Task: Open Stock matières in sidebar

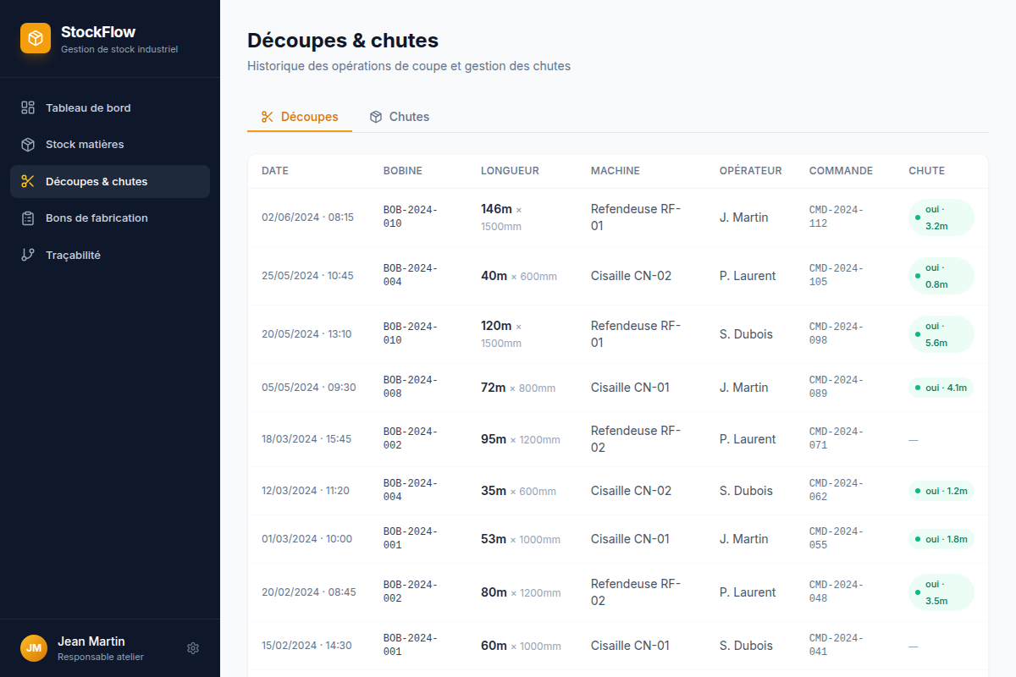Action: tap(110, 145)
